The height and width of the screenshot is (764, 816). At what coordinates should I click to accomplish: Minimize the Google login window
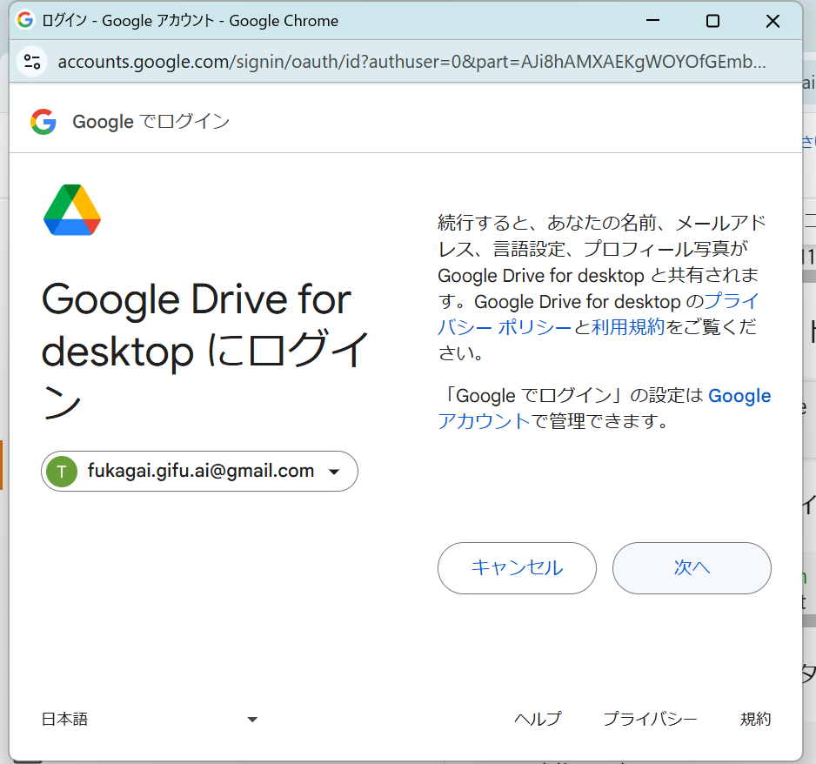click(x=652, y=21)
